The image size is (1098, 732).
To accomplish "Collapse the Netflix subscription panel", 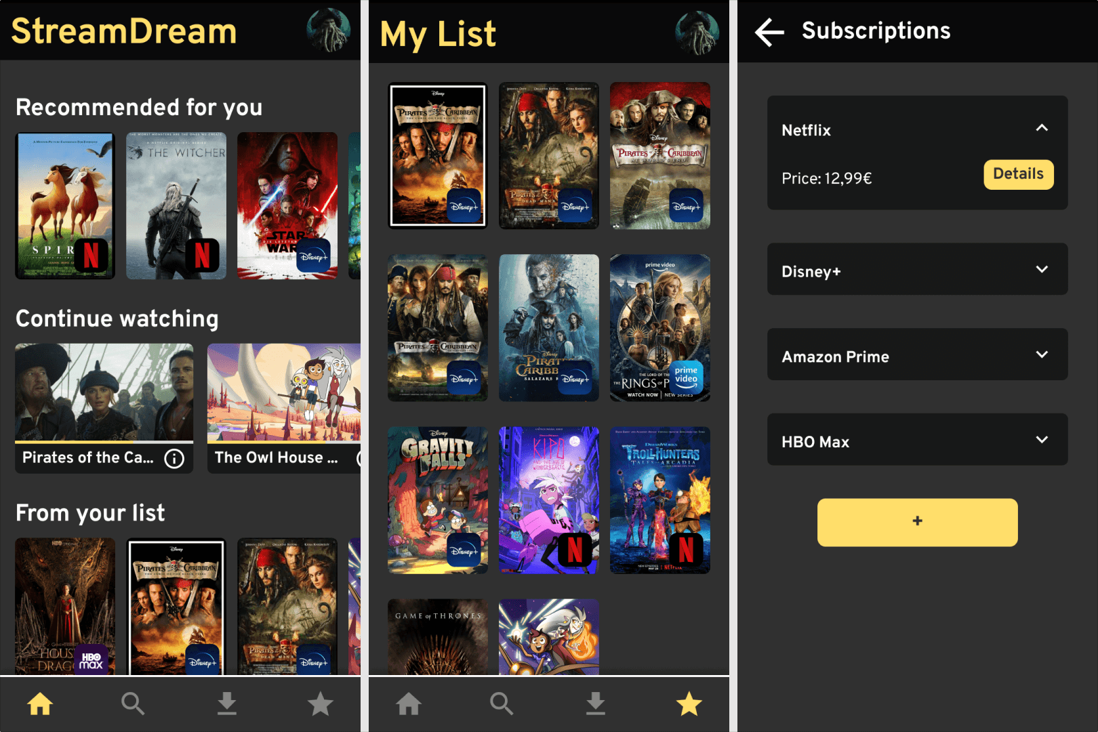I will (x=1042, y=128).
